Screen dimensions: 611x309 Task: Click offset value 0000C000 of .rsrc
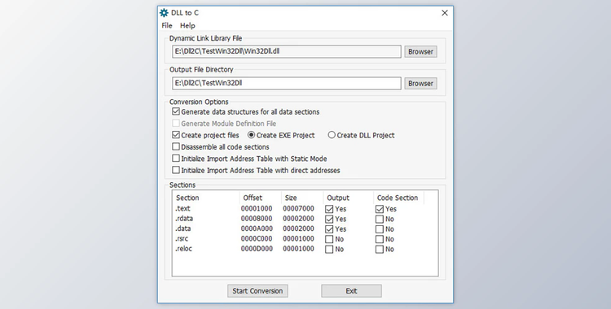pos(257,239)
